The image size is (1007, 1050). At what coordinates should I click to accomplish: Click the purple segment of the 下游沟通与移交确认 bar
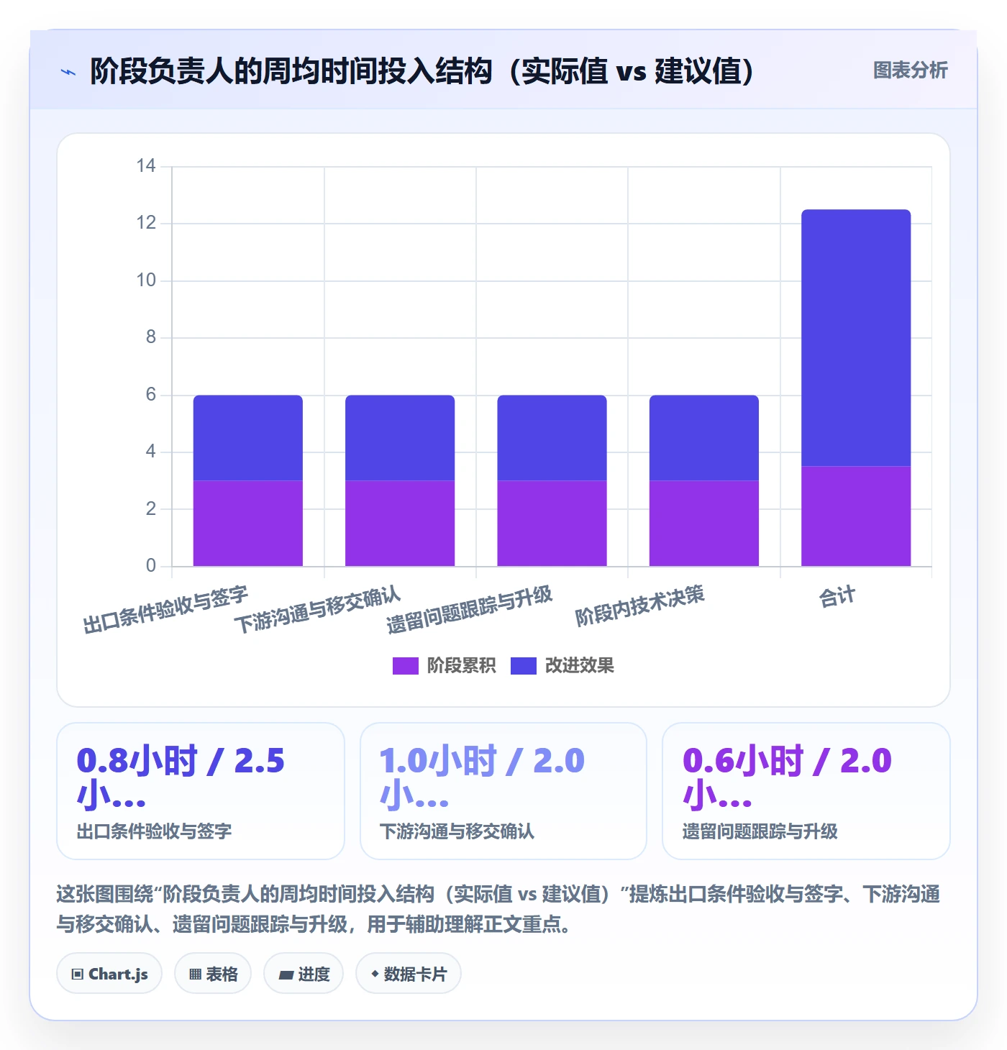coord(400,524)
